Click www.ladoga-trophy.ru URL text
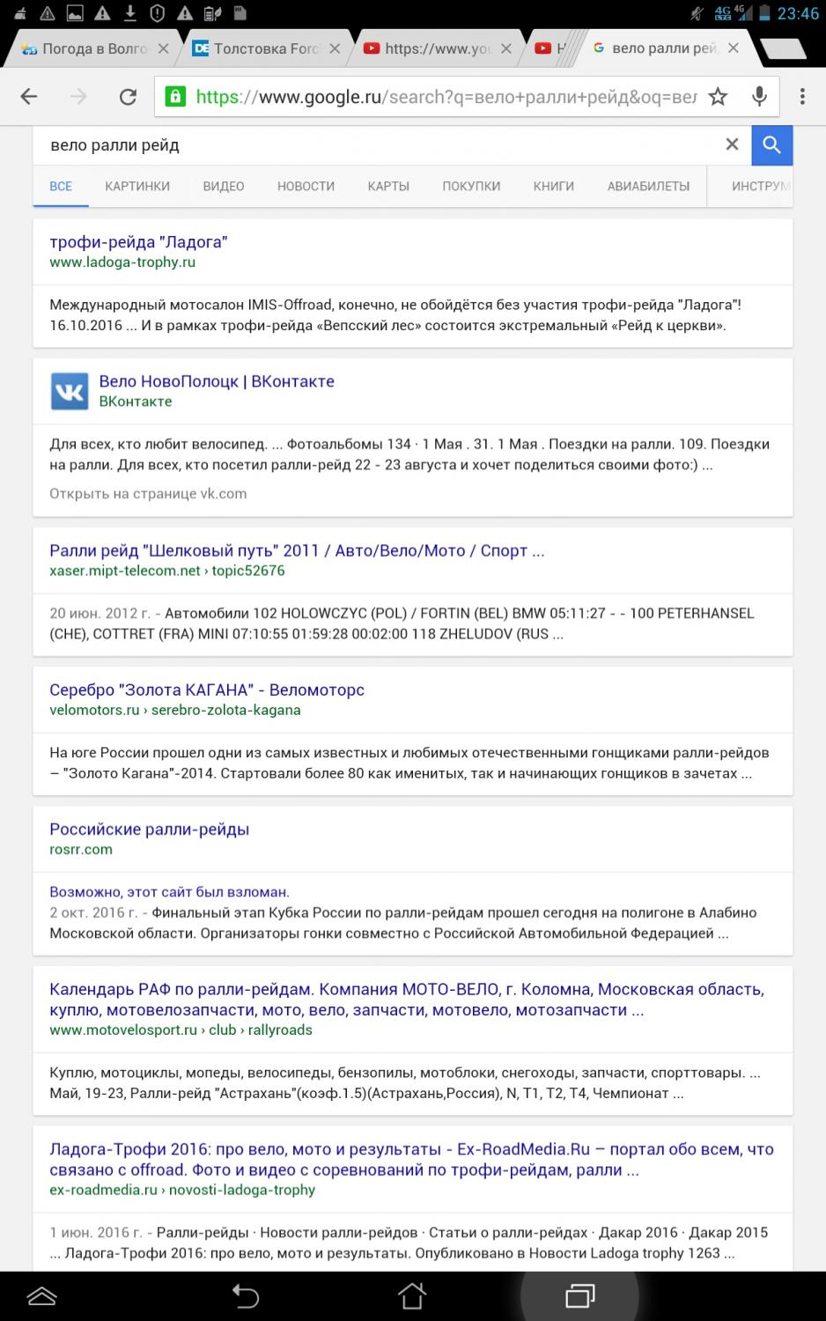This screenshot has width=826, height=1321. 122,262
